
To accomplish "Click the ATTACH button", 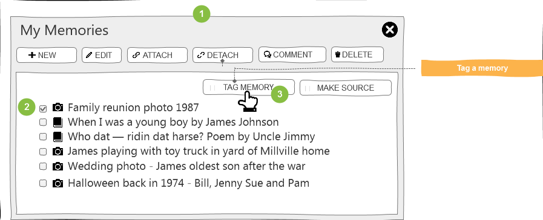I will 157,55.
